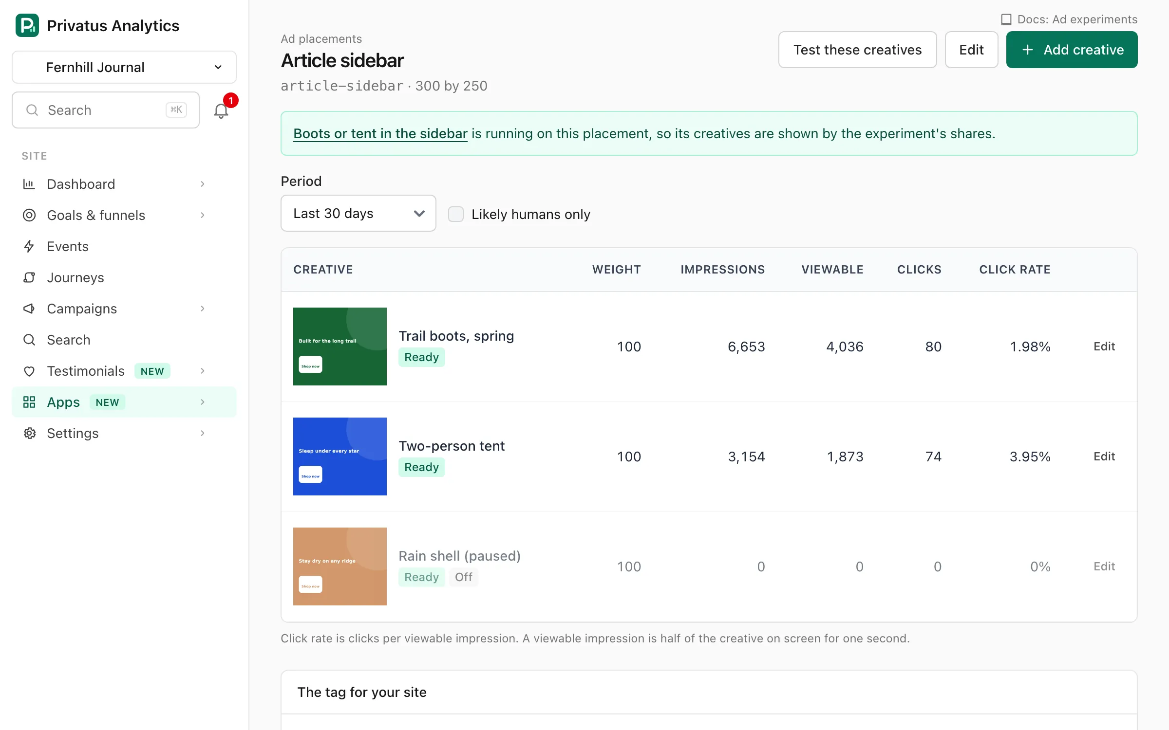Click the sidebar Search magnifier icon
This screenshot has height=730, width=1169.
pos(29,340)
